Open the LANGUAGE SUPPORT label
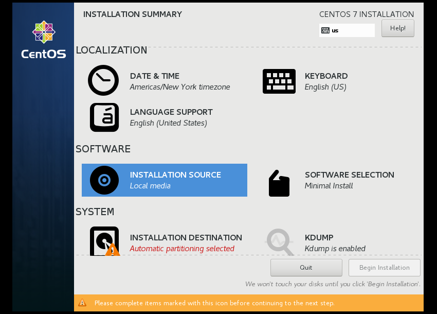The image size is (437, 314). pyautogui.click(x=171, y=112)
